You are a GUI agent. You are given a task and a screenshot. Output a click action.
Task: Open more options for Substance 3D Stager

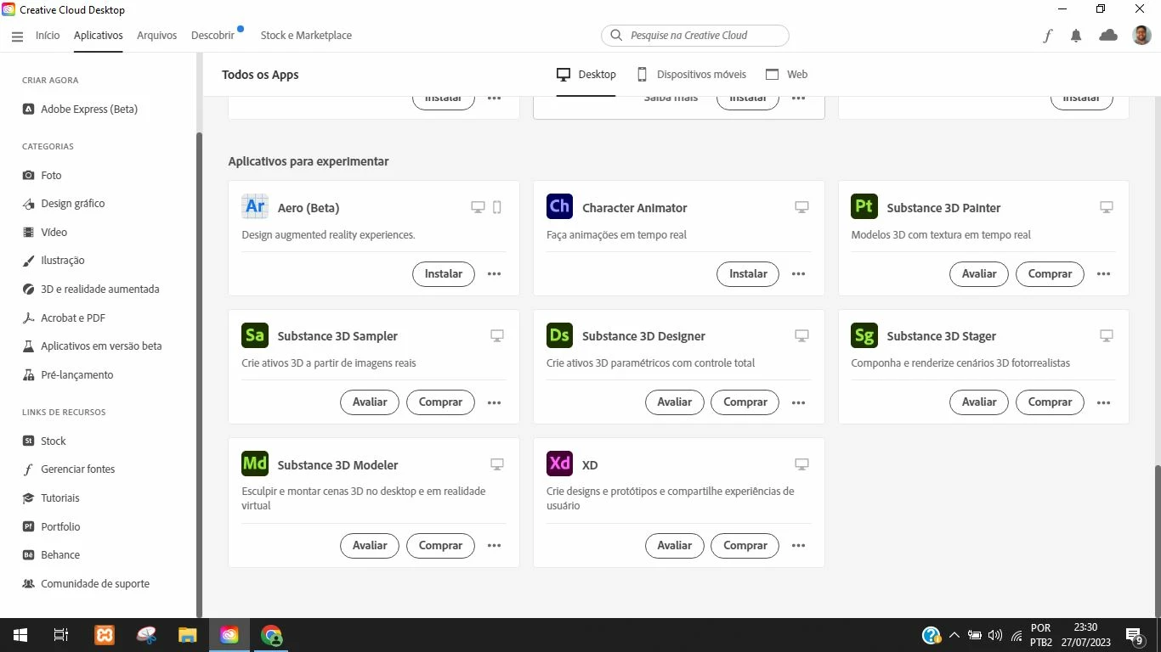(1103, 402)
